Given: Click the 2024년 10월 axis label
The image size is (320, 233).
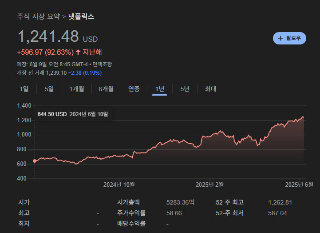Looking at the screenshot, I should coord(119,185).
